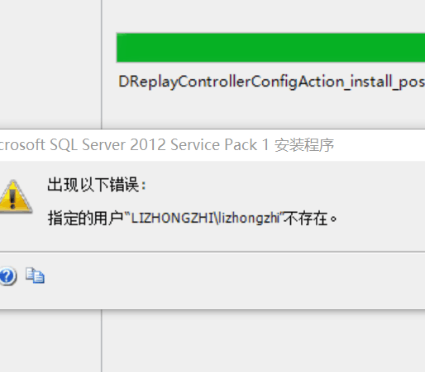Viewport: 425px width, 372px height.
Task: Click the empty space above the green progress bar
Action: (x=263, y=16)
